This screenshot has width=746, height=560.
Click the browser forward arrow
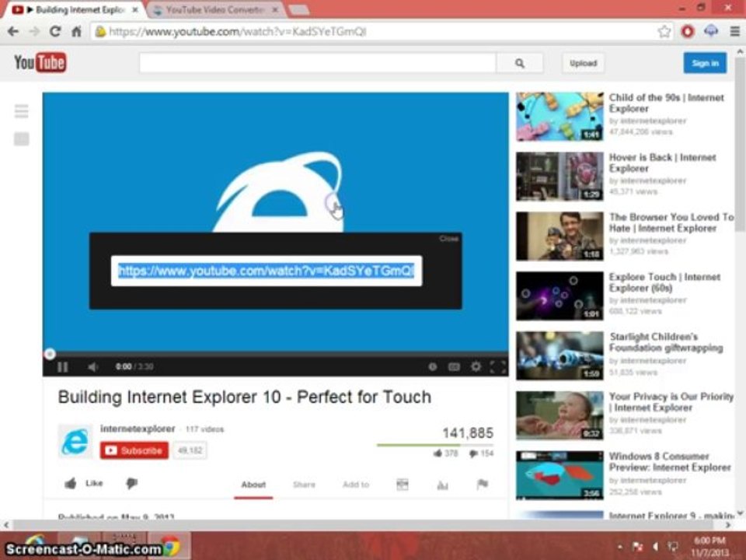point(34,32)
